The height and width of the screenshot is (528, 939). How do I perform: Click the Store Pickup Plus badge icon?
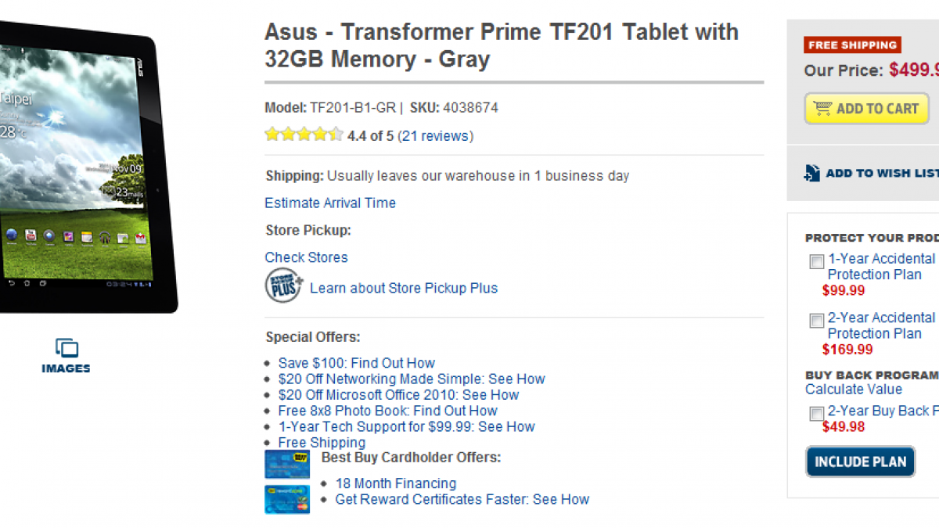coord(283,286)
